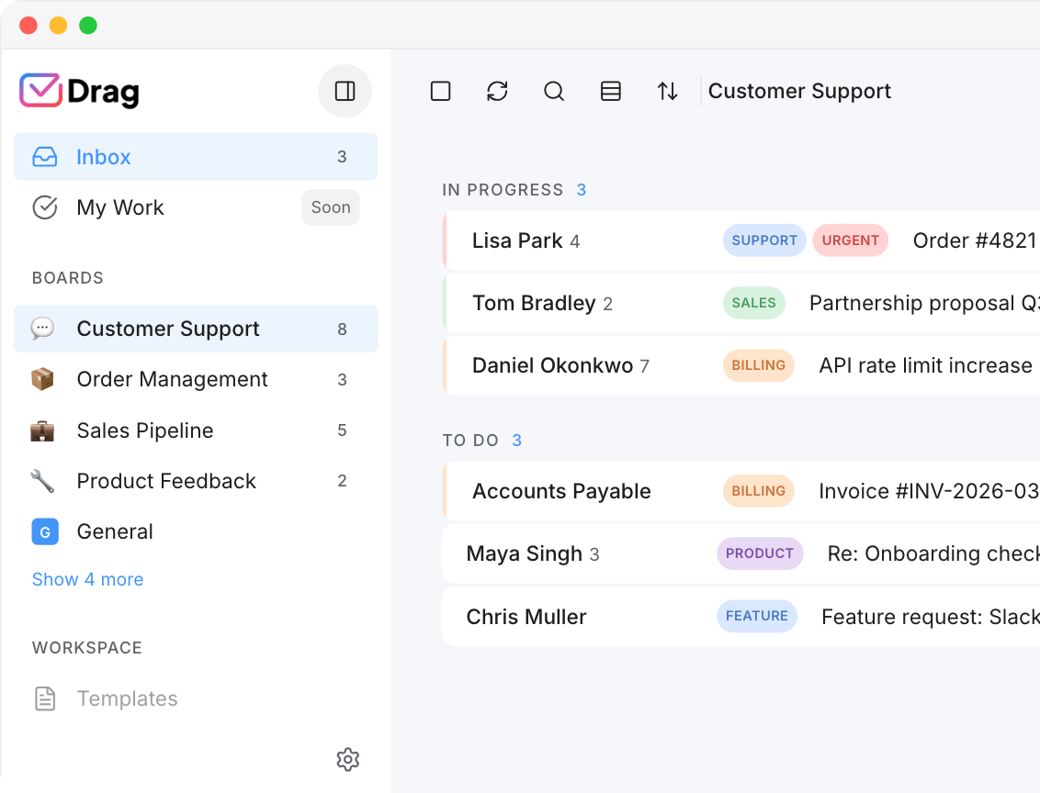The image size is (1040, 793).
Task: Open My Work in sidebar
Action: coord(196,207)
